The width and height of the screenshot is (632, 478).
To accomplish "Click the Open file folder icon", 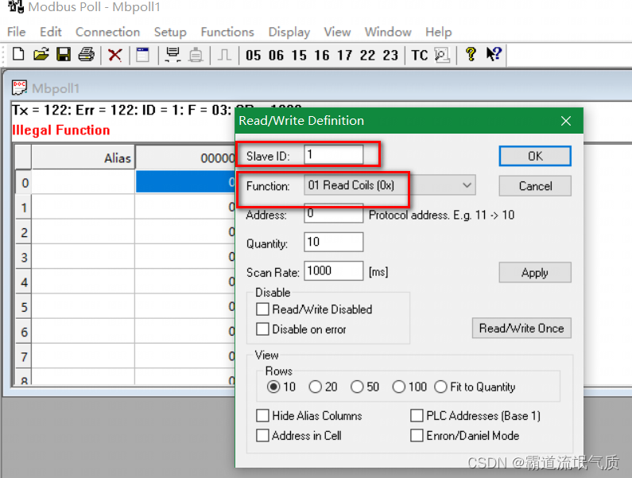I will [41, 54].
